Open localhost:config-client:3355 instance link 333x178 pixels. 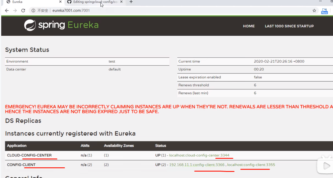click(251, 165)
